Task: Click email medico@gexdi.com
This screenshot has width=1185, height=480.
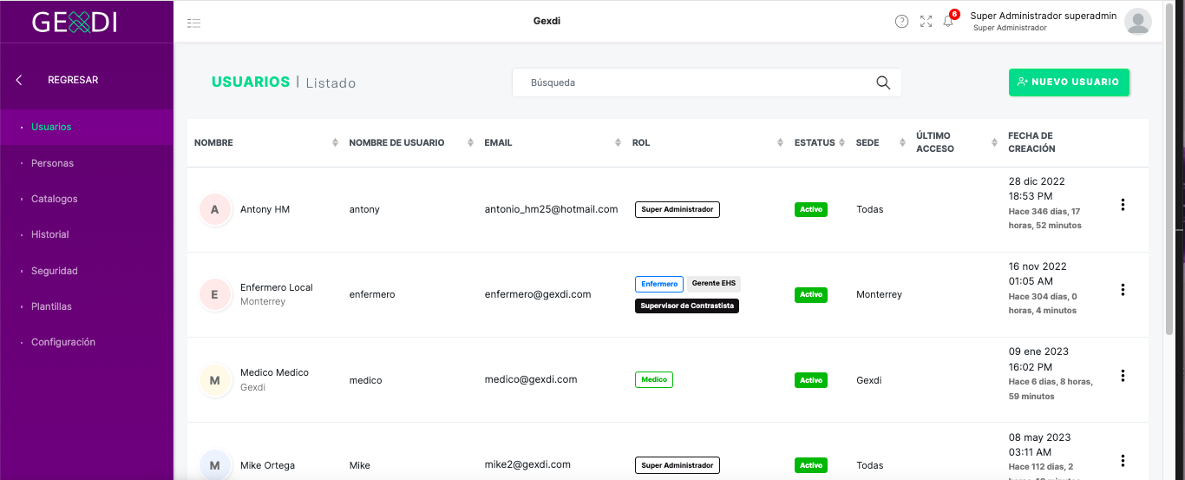Action: pyautogui.click(x=531, y=379)
